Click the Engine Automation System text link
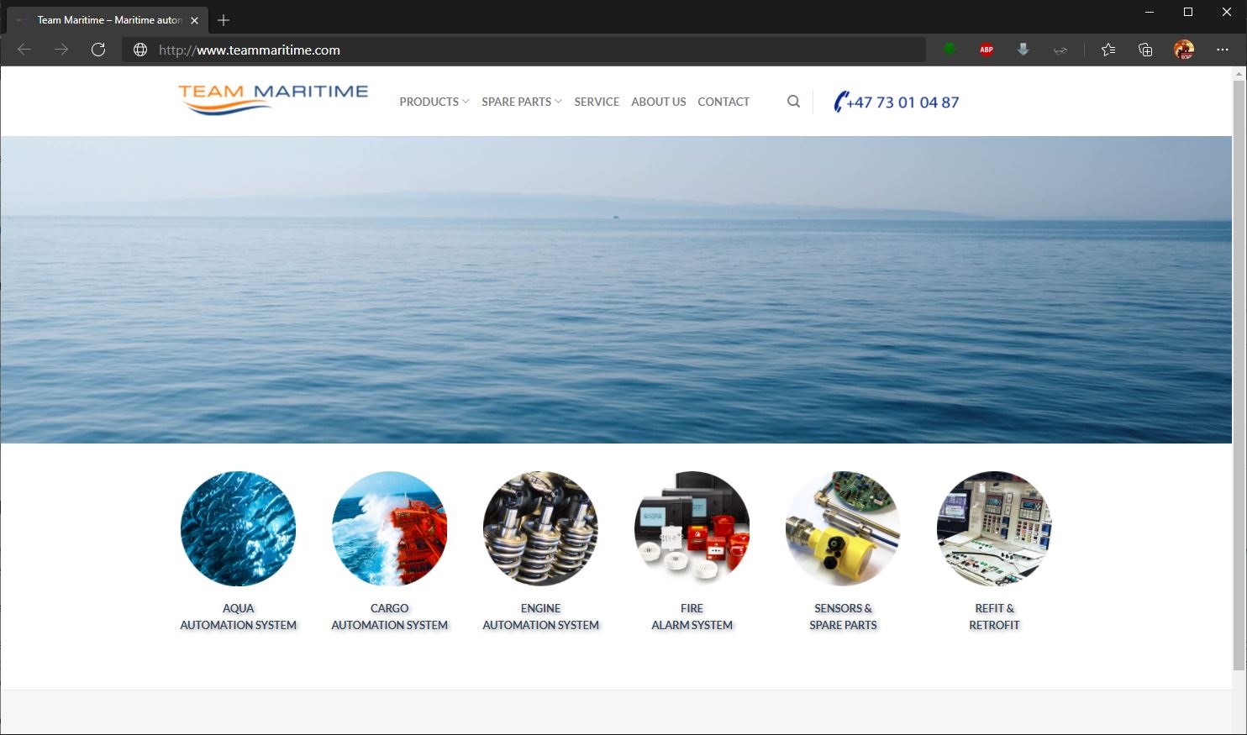 coord(541,617)
